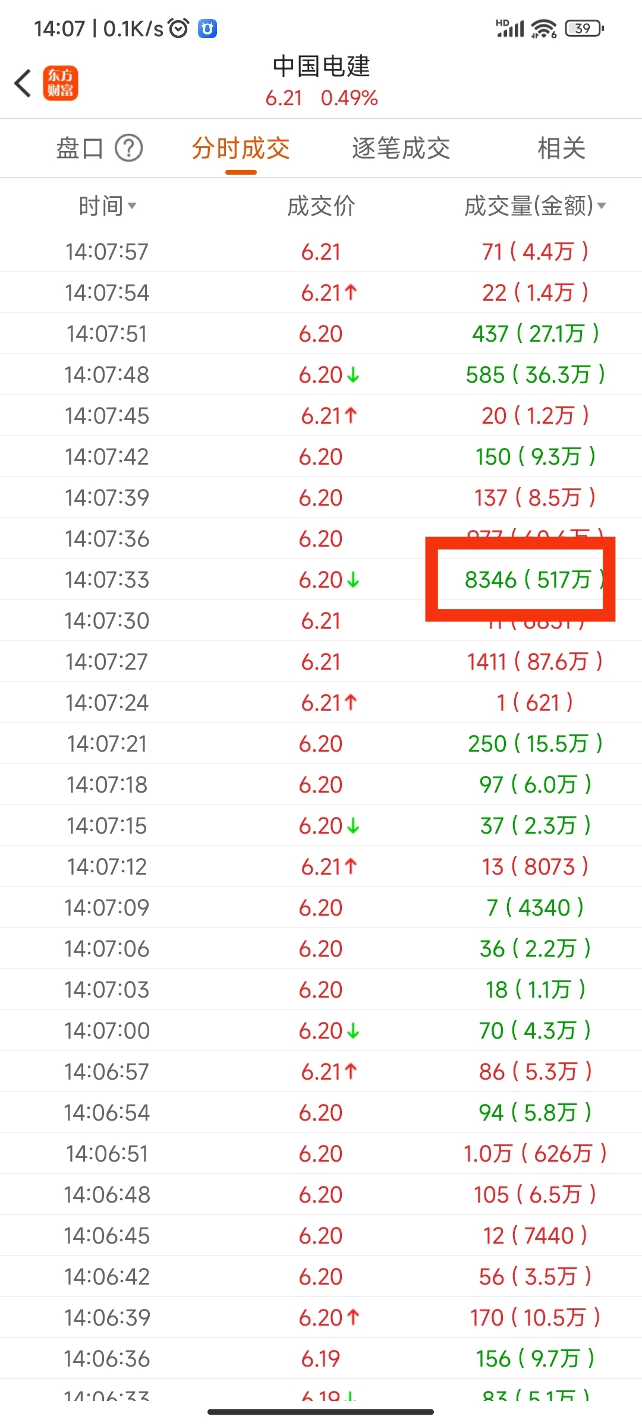Tap volume 437 ( 27.1万 )
The image size is (642, 1426).
point(535,334)
